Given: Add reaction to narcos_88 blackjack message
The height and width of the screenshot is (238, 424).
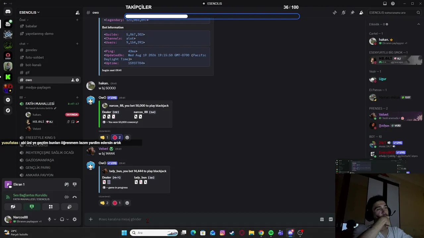Looking at the screenshot, I should click(x=127, y=138).
